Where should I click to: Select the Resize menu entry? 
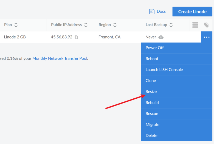[x=177, y=92]
